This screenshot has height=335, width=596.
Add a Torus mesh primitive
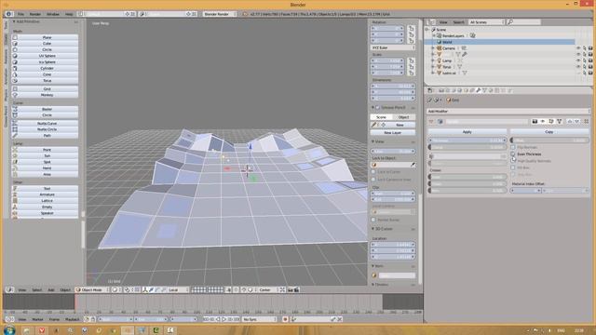click(x=45, y=81)
